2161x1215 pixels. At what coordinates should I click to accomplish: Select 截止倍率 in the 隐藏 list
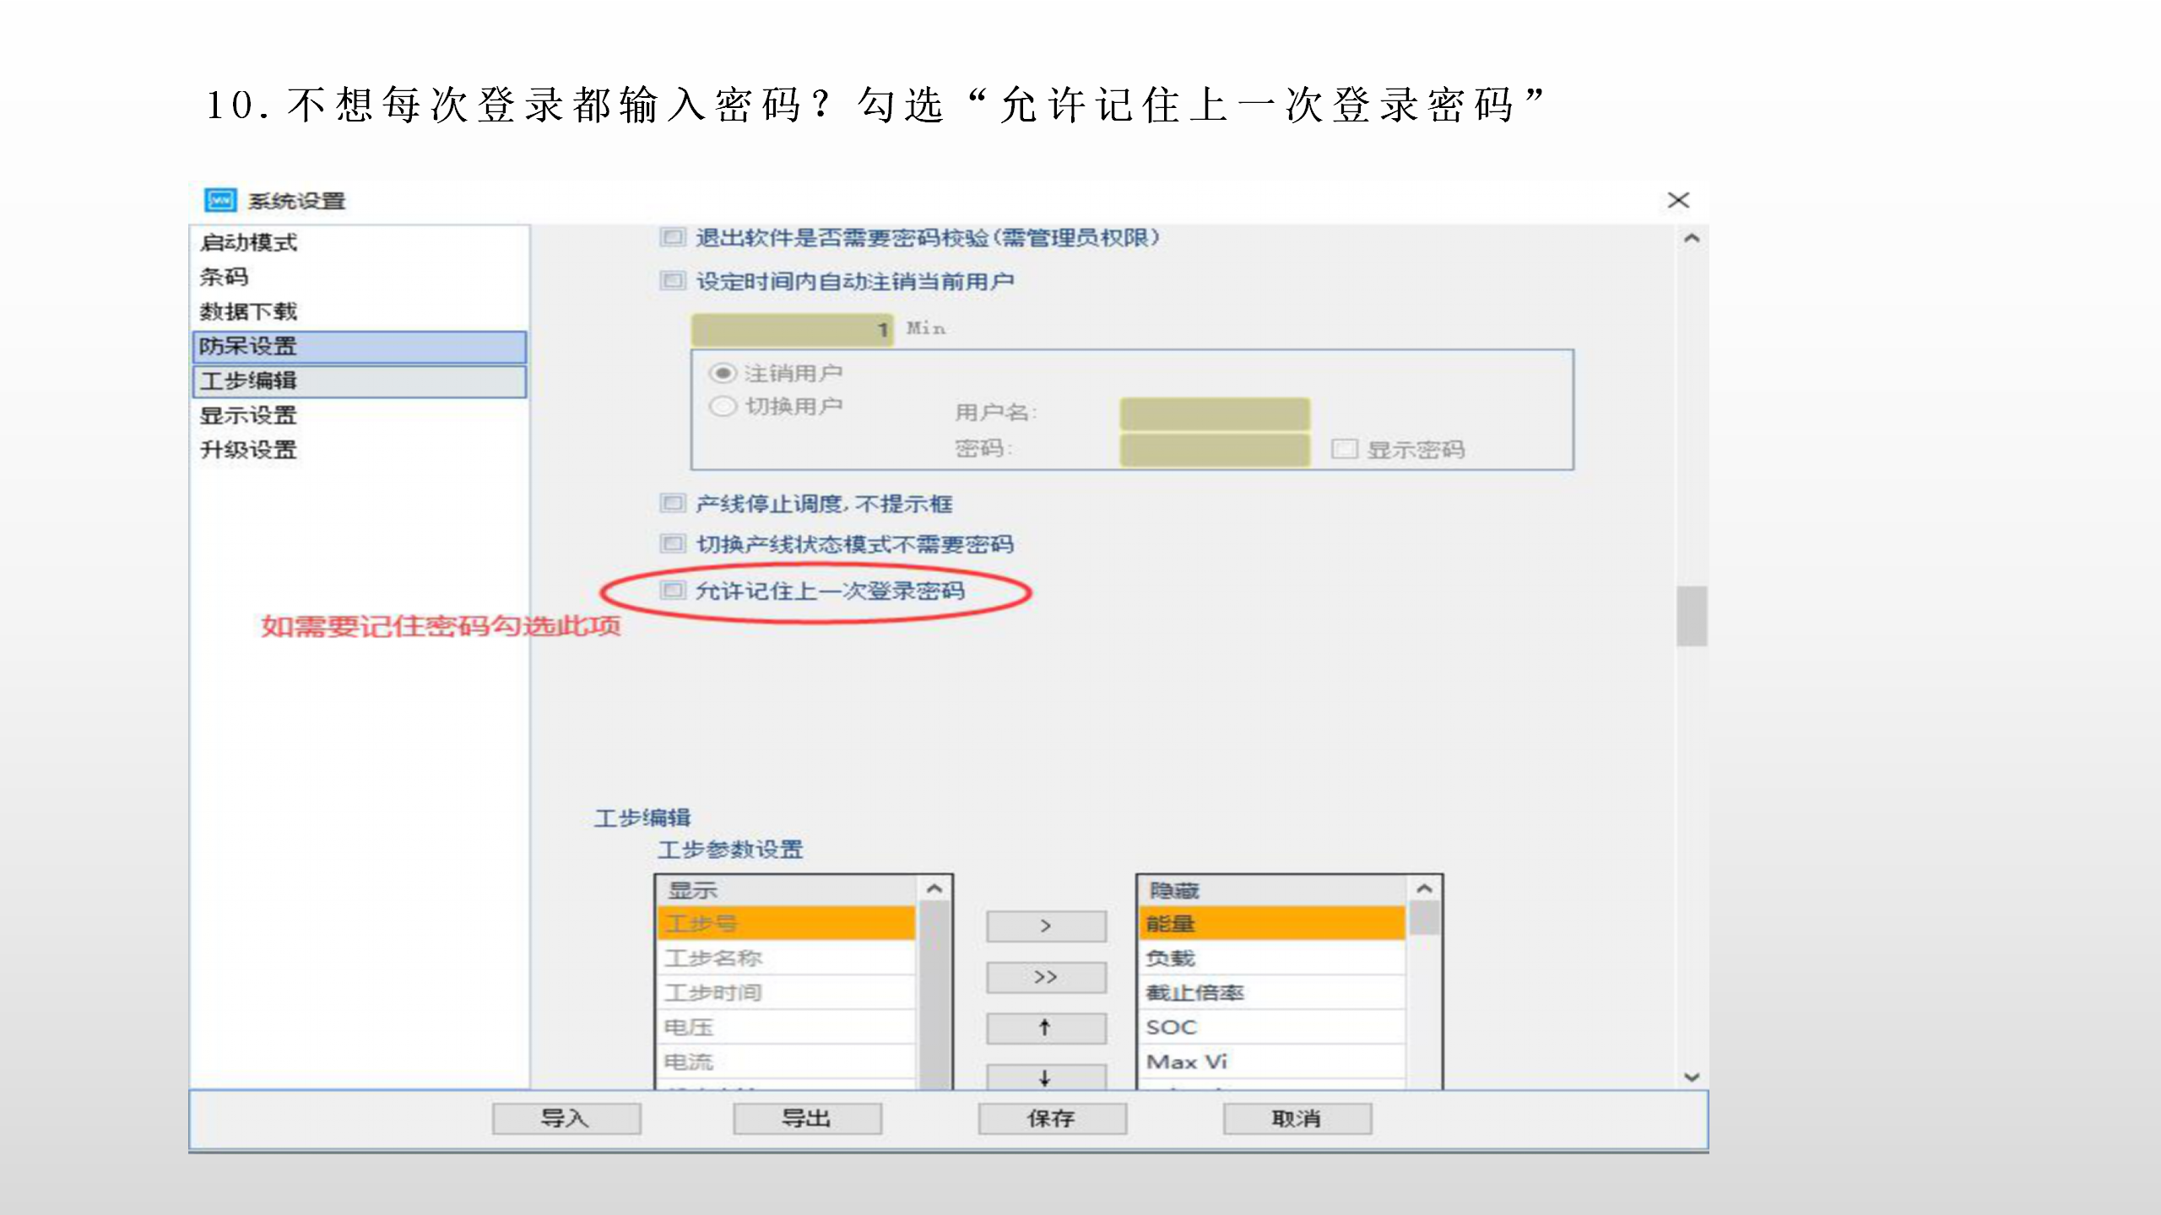pyautogui.click(x=1272, y=992)
